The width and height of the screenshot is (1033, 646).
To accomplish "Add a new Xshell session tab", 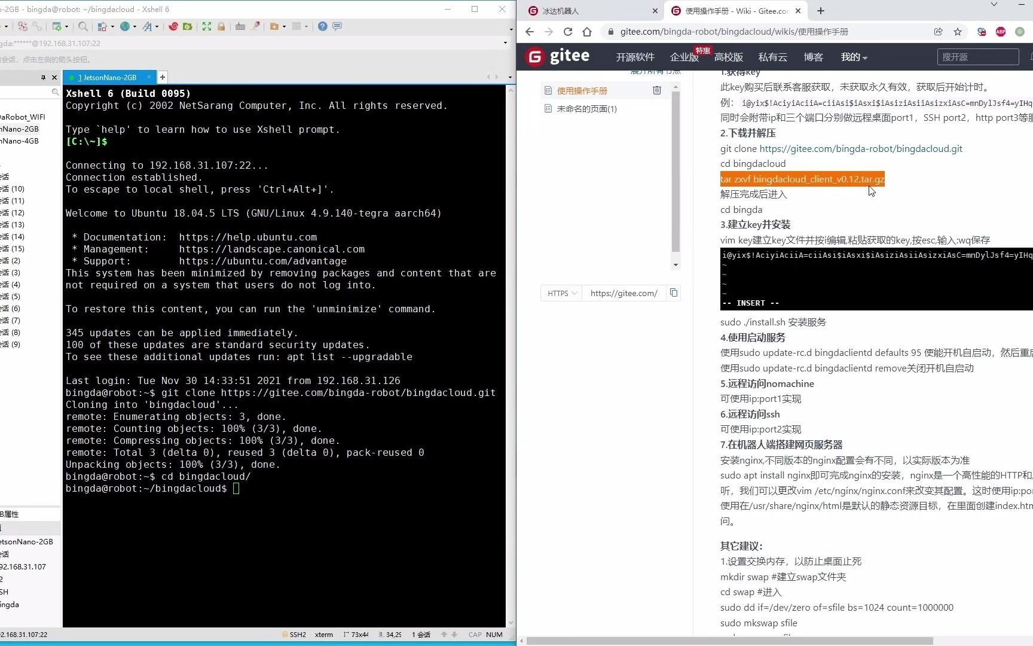I will 163,77.
